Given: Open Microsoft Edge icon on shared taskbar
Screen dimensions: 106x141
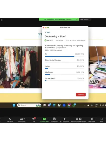Looking at the screenshot, I should (x=54, y=105).
